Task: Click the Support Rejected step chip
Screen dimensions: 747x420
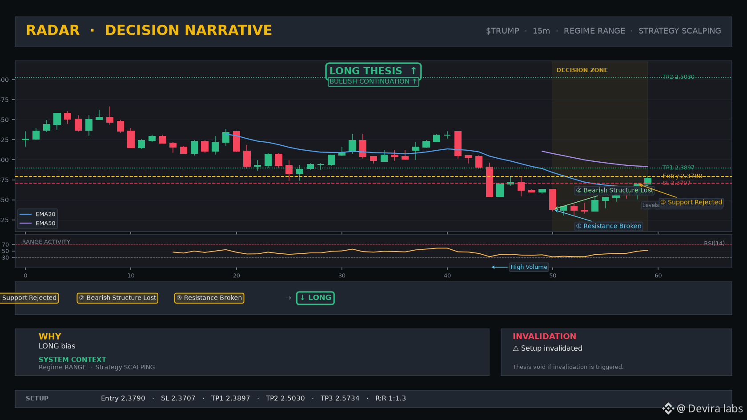Action: pyautogui.click(x=29, y=298)
